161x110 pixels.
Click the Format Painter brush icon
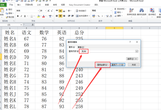click(x=7, y=17)
